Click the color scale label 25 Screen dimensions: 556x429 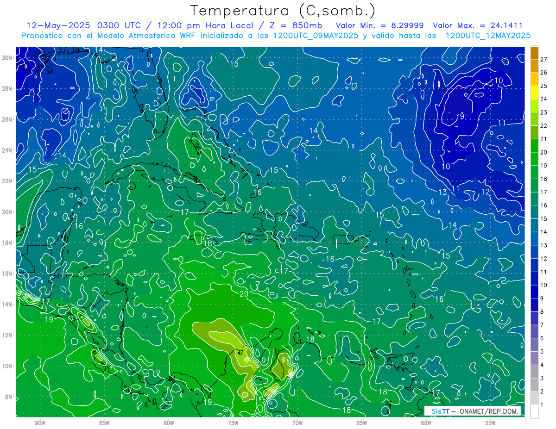pyautogui.click(x=543, y=86)
